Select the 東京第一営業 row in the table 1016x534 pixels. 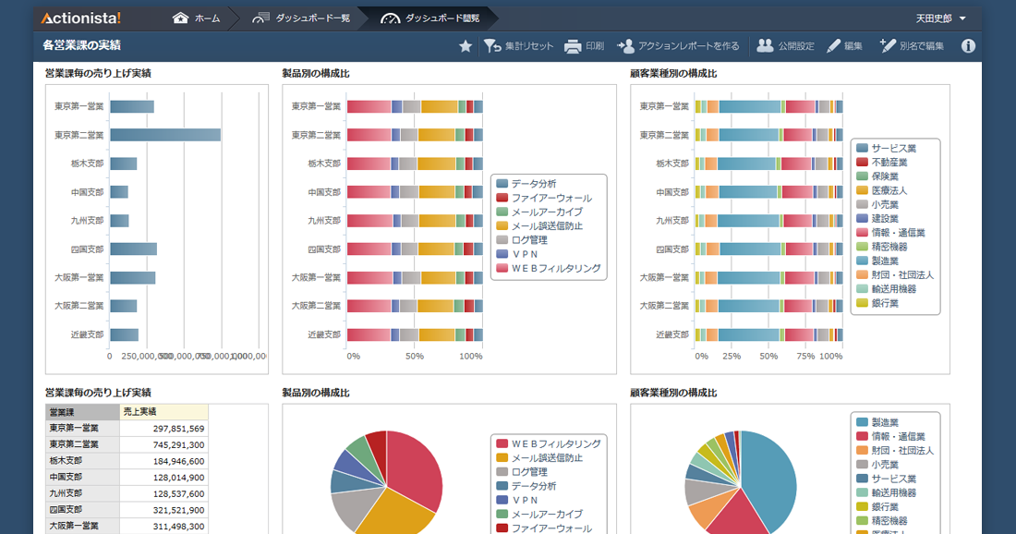[x=127, y=429]
